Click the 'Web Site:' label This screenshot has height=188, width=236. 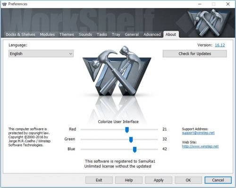point(189,142)
